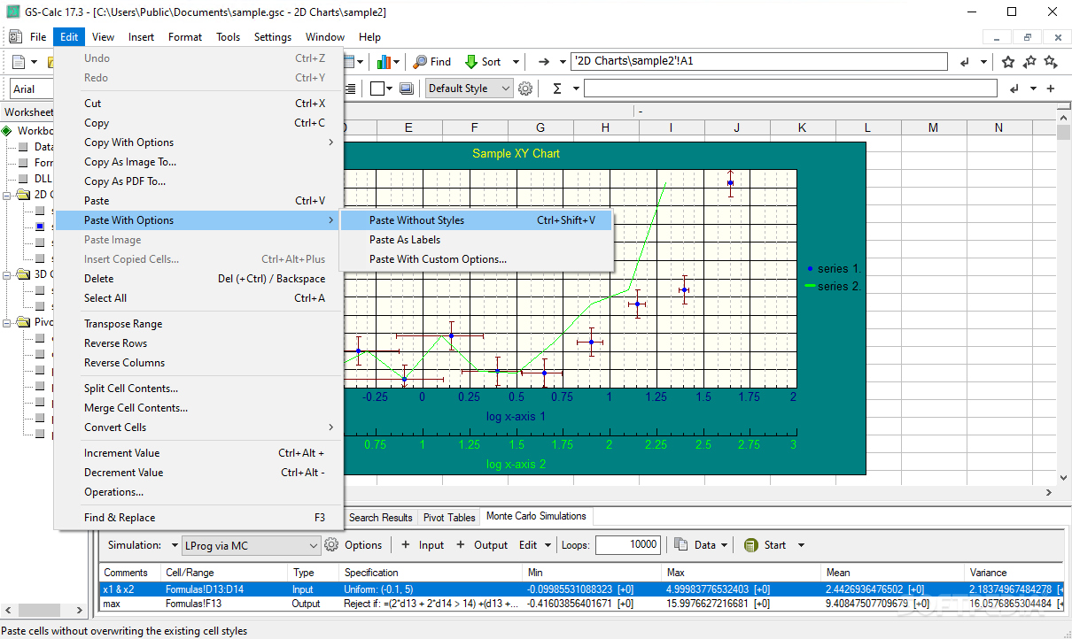Click the enter icon beside address field
Screen dimensions: 1072x639
pos(965,62)
